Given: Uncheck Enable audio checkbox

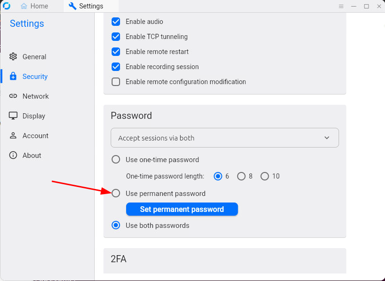Looking at the screenshot, I should point(116,22).
